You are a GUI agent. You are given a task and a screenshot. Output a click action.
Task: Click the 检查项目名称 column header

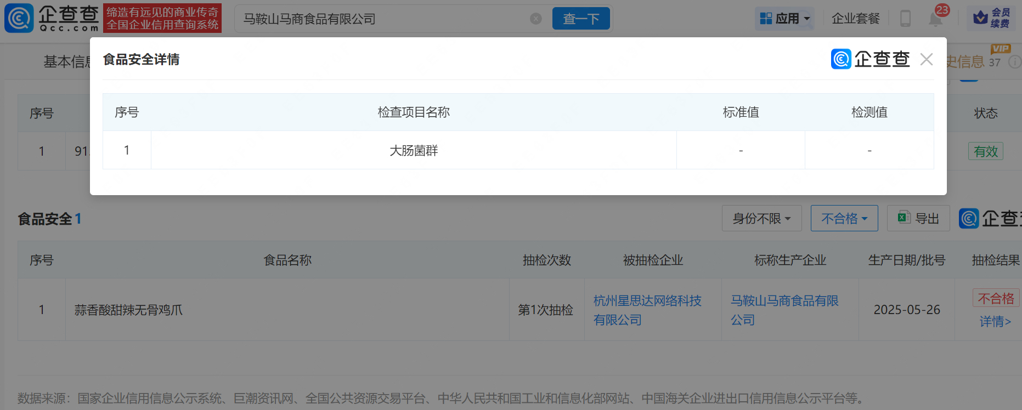[414, 112]
